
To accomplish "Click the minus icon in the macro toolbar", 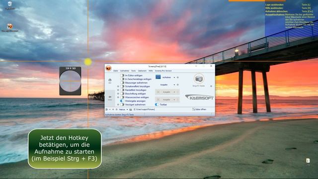I will [x=110, y=109].
